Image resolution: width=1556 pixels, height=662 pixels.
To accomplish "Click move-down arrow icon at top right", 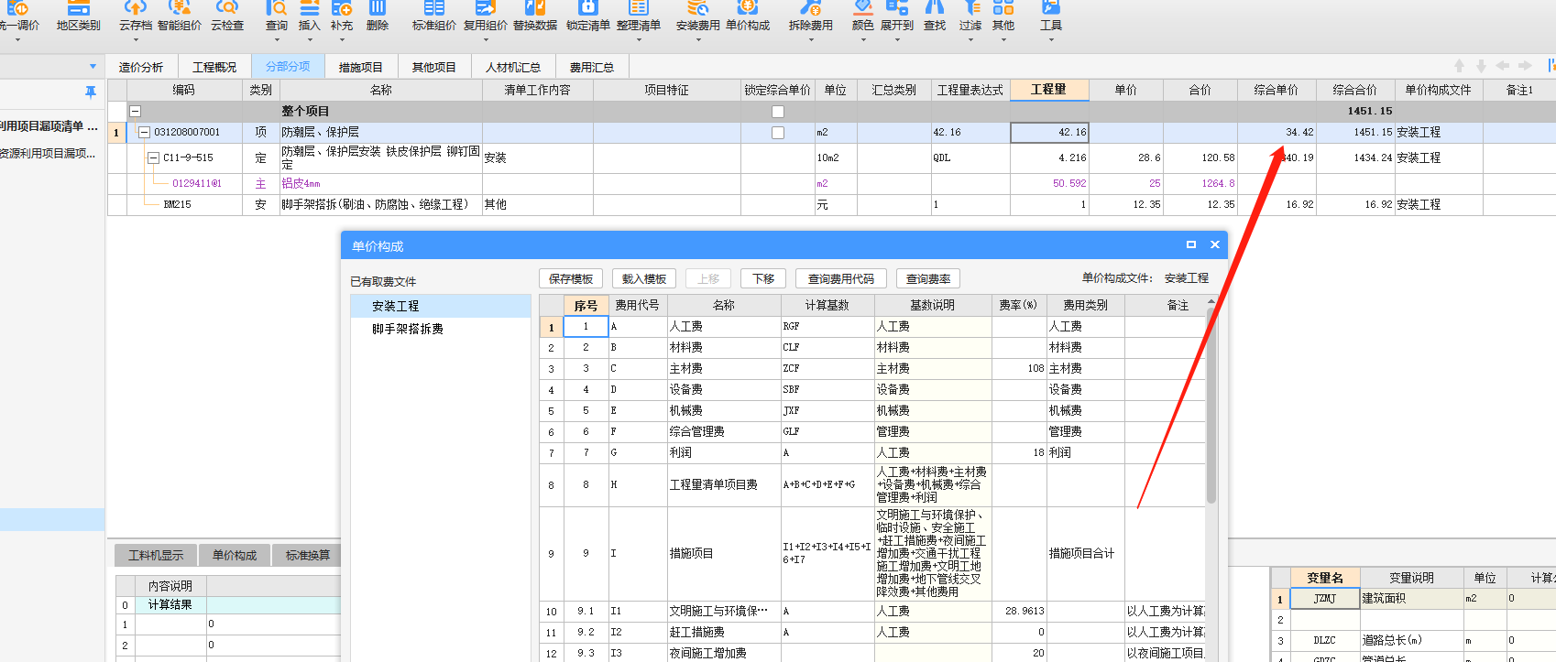I will (x=1482, y=66).
